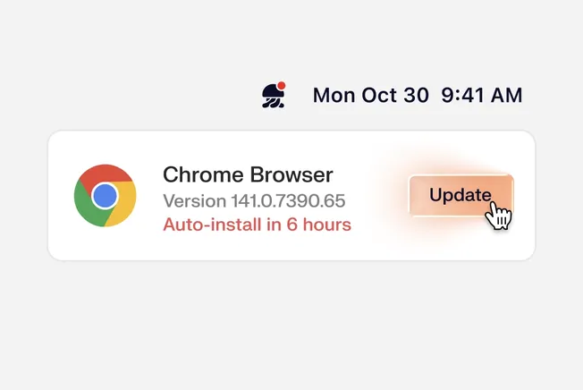583x390 pixels.
Task: Open the menu bar app icon with red badge
Action: pyautogui.click(x=273, y=96)
